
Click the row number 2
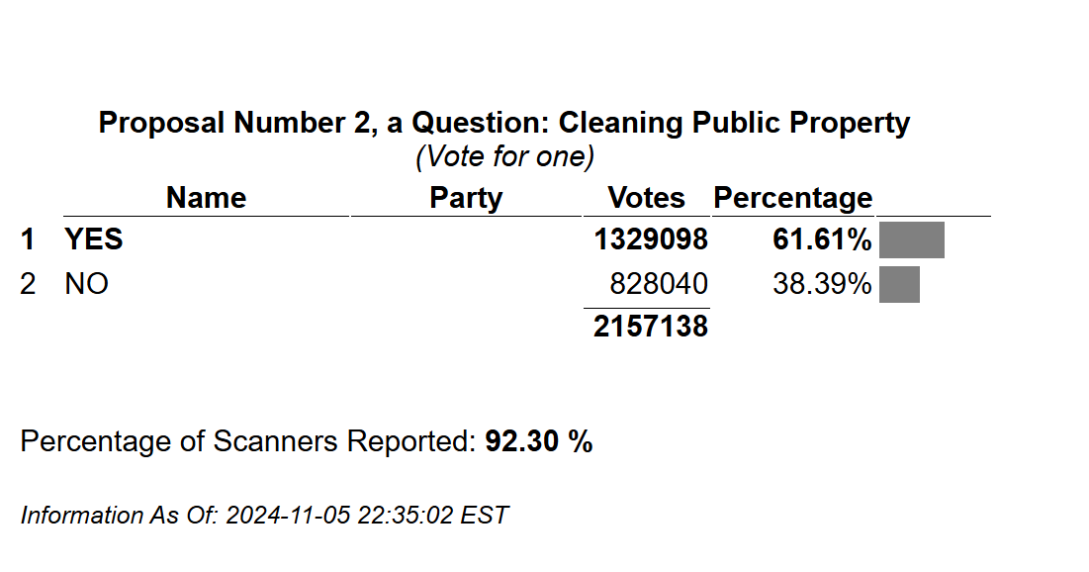(28, 284)
